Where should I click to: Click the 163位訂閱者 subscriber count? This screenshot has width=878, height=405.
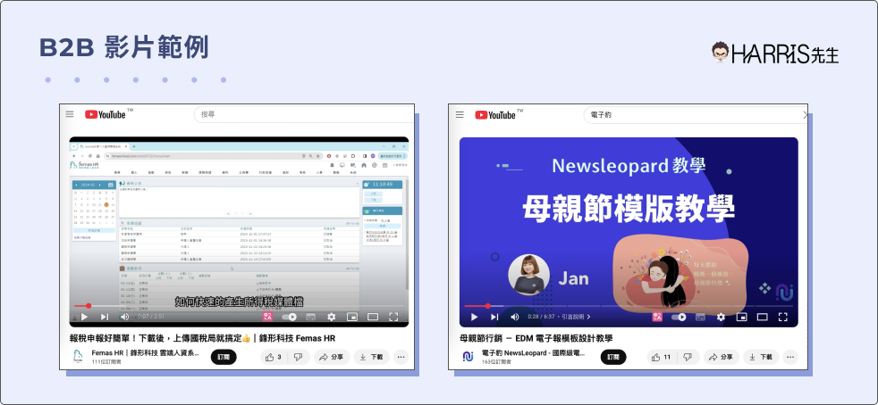click(497, 362)
